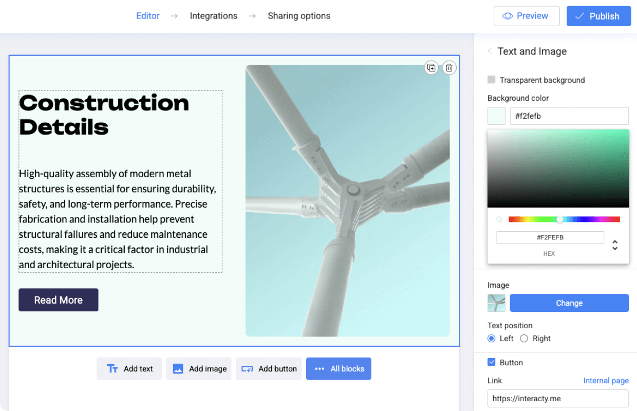Screen dimensions: 637x411
Task: Publish the project
Action: [x=598, y=16]
